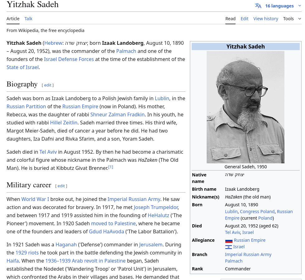
Task: Click the Native name infobox label
Action: (199, 178)
